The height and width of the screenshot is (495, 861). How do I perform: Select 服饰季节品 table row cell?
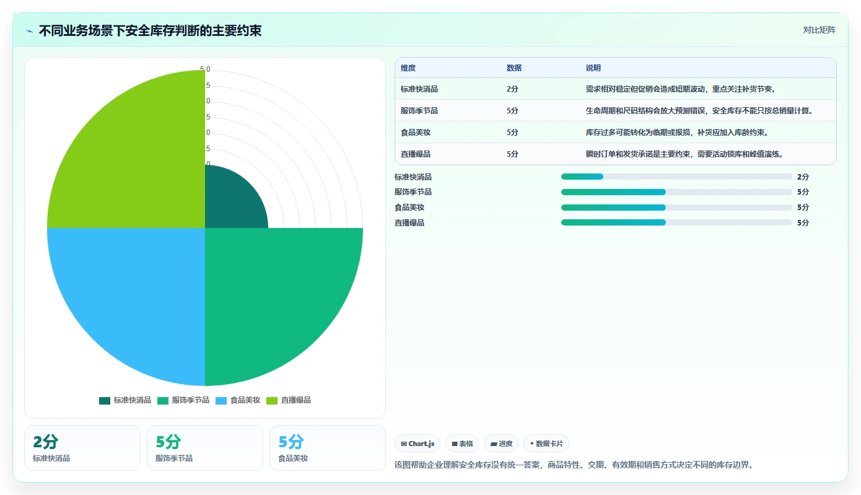[419, 111]
